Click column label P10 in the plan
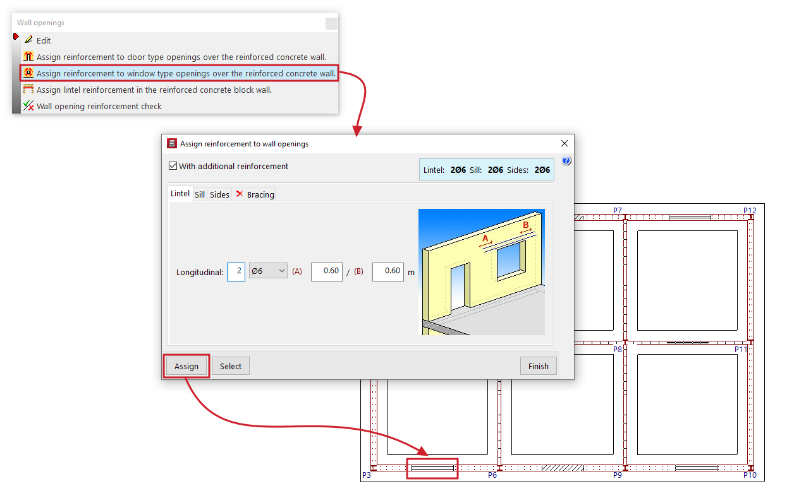The height and width of the screenshot is (503, 787). 750,475
